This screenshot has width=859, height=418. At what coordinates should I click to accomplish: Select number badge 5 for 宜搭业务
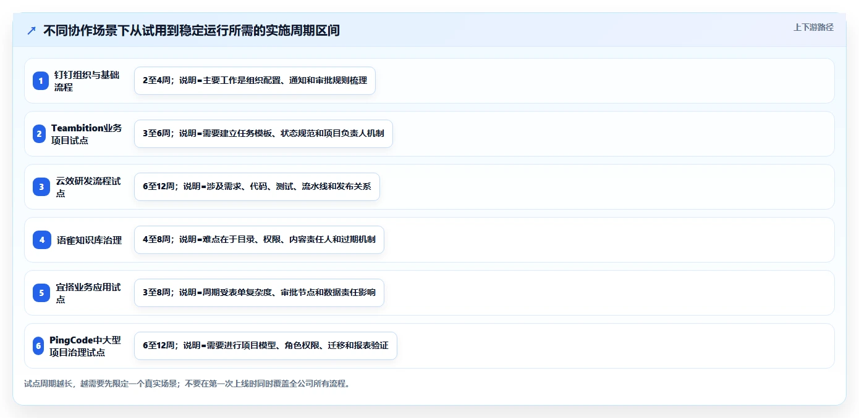pyautogui.click(x=41, y=293)
